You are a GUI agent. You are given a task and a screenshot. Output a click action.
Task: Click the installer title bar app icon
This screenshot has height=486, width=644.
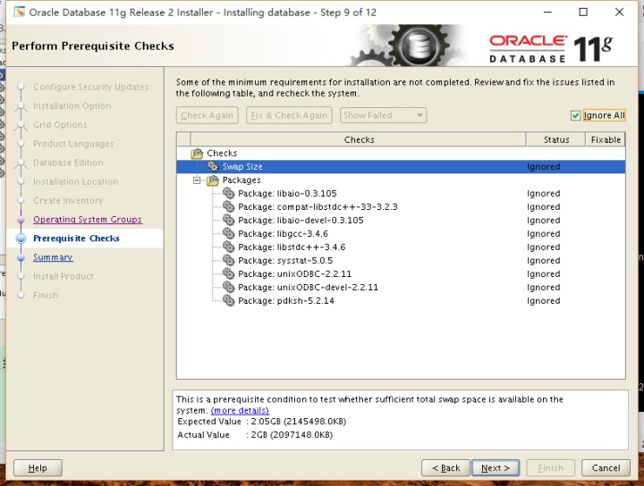pos(19,13)
